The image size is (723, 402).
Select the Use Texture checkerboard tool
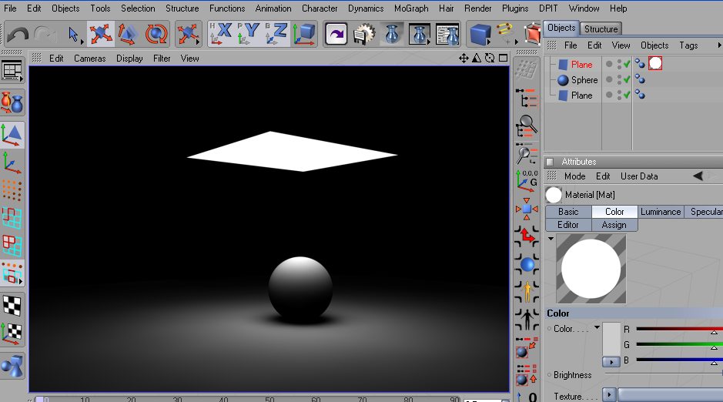pyautogui.click(x=12, y=305)
